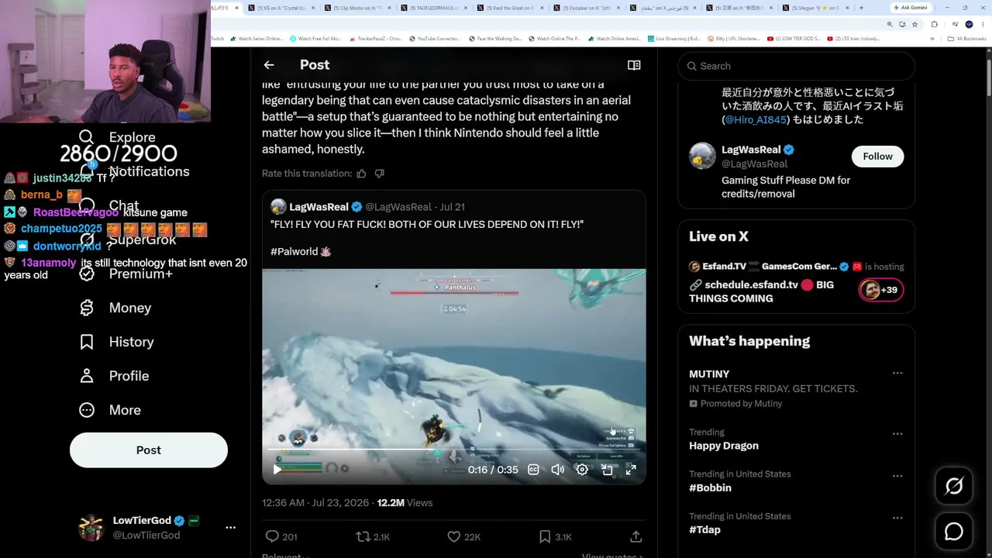Open Chrome three-dot menu
The width and height of the screenshot is (992, 558).
(x=984, y=25)
